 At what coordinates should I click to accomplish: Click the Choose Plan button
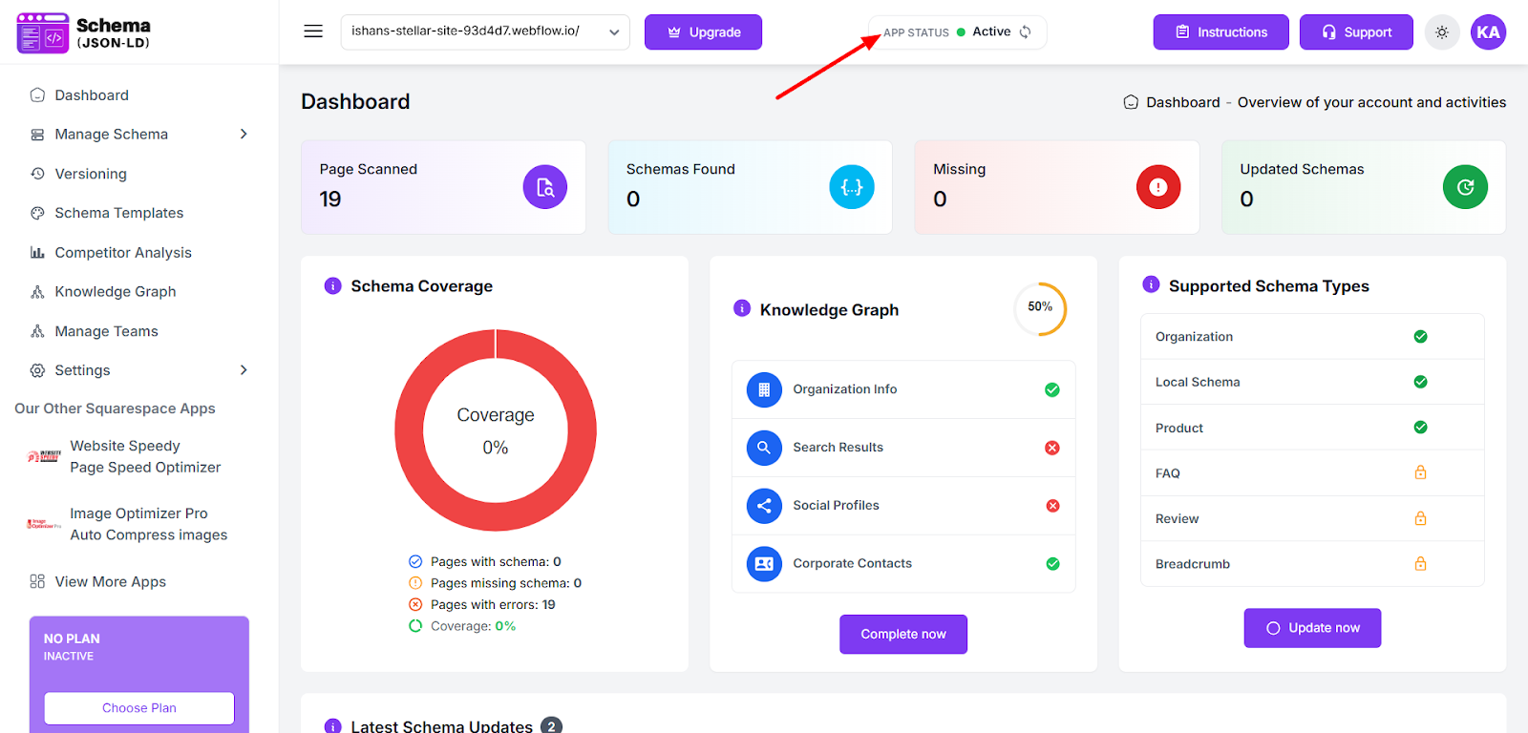139,708
